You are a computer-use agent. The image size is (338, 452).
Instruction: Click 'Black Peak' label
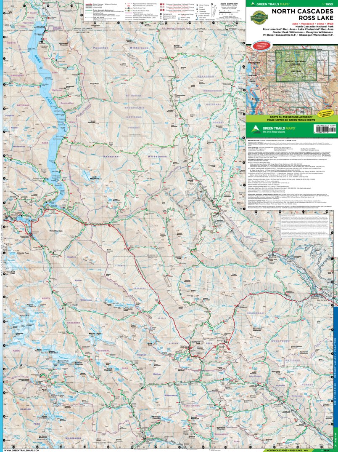pyautogui.click(x=151, y=344)
